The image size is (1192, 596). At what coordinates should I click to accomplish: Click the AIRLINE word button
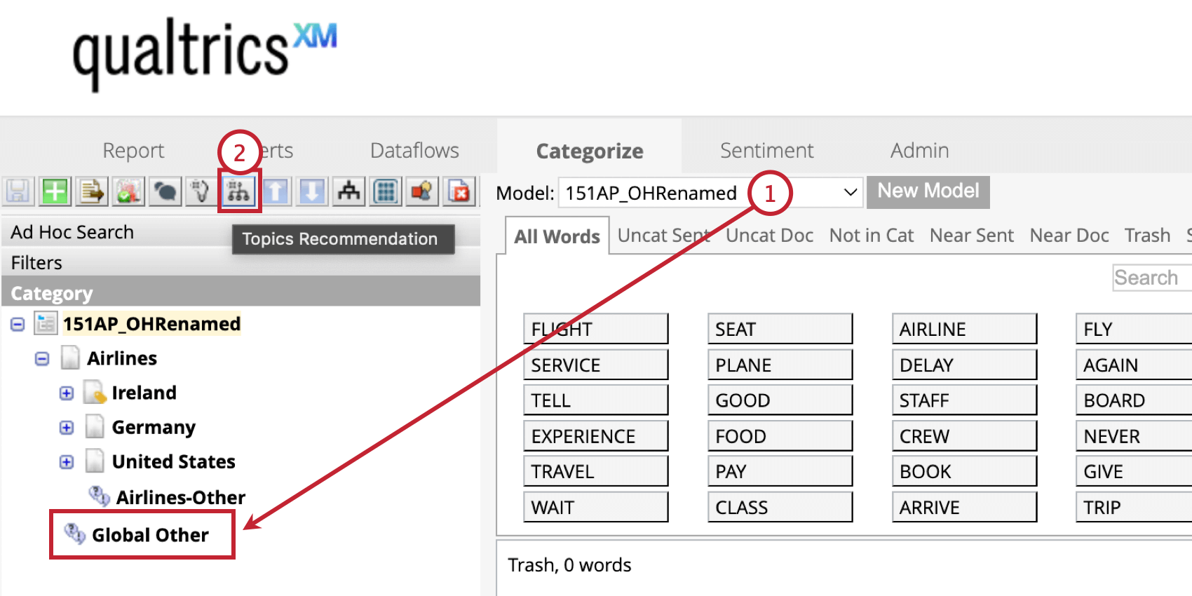coord(964,329)
